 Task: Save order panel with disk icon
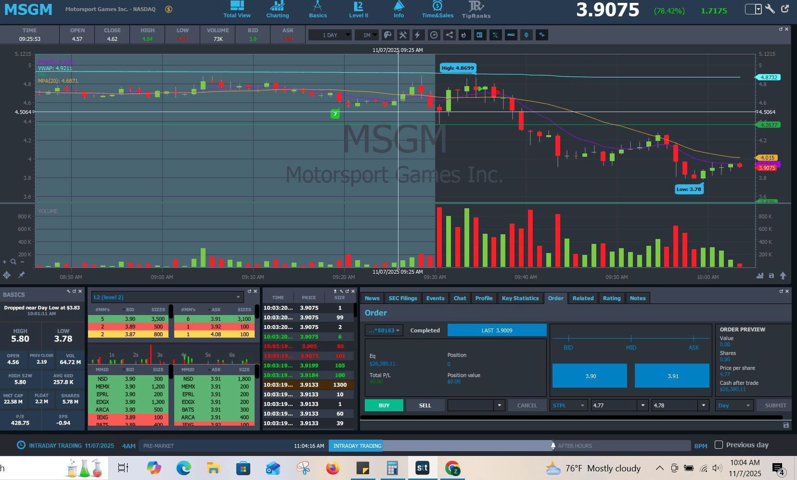point(786,425)
